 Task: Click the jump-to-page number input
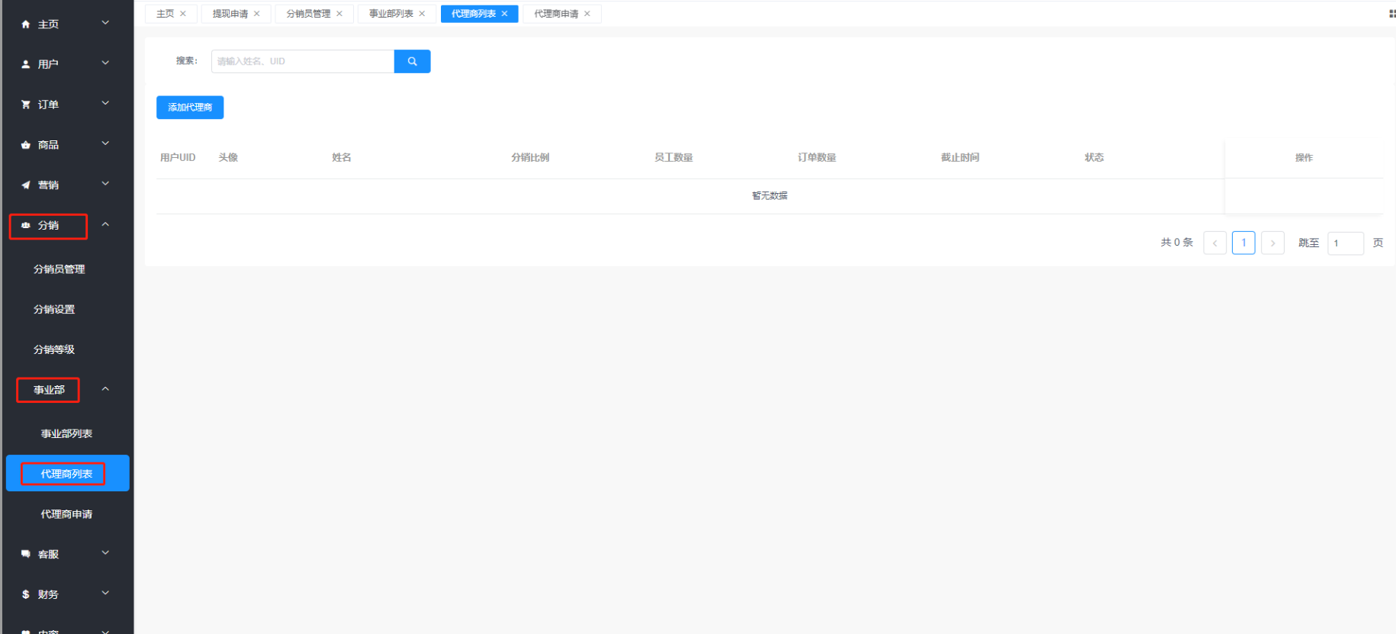tap(1345, 243)
